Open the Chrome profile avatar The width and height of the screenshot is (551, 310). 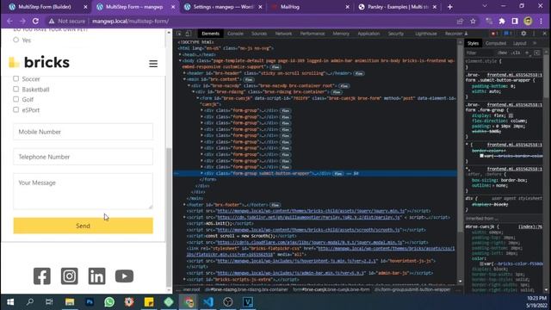click(528, 21)
